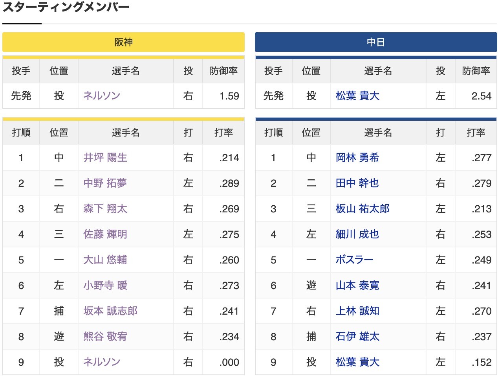Click 遊 position in 山本 泰寛 row

click(311, 285)
